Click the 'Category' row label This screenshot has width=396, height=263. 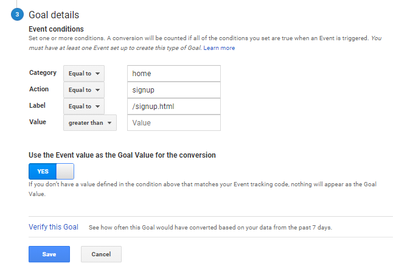coord(43,73)
